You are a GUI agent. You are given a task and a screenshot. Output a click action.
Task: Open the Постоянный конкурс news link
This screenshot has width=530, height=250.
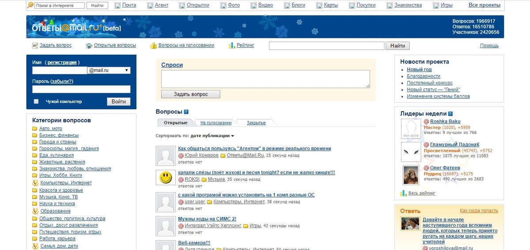(x=430, y=83)
